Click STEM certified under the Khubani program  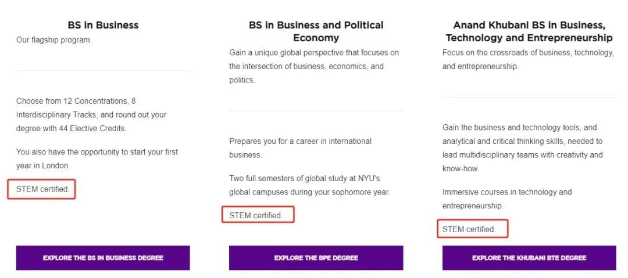click(469, 229)
